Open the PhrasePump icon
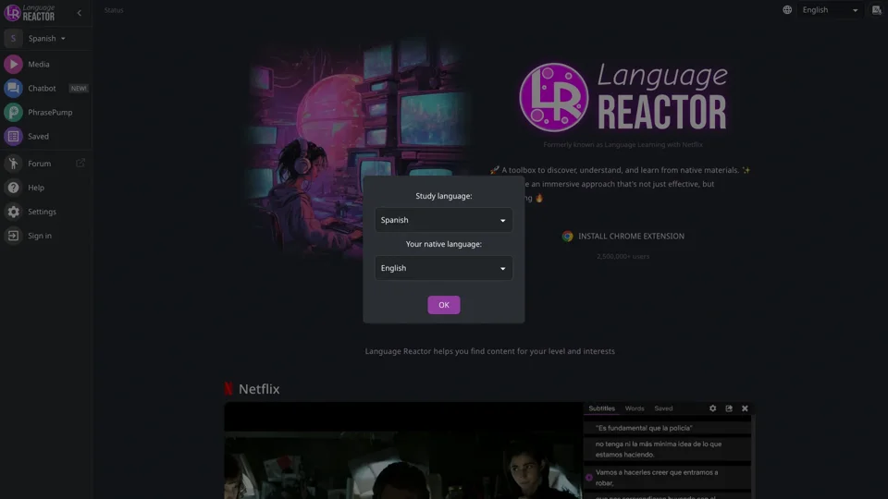The width and height of the screenshot is (888, 499). click(13, 112)
